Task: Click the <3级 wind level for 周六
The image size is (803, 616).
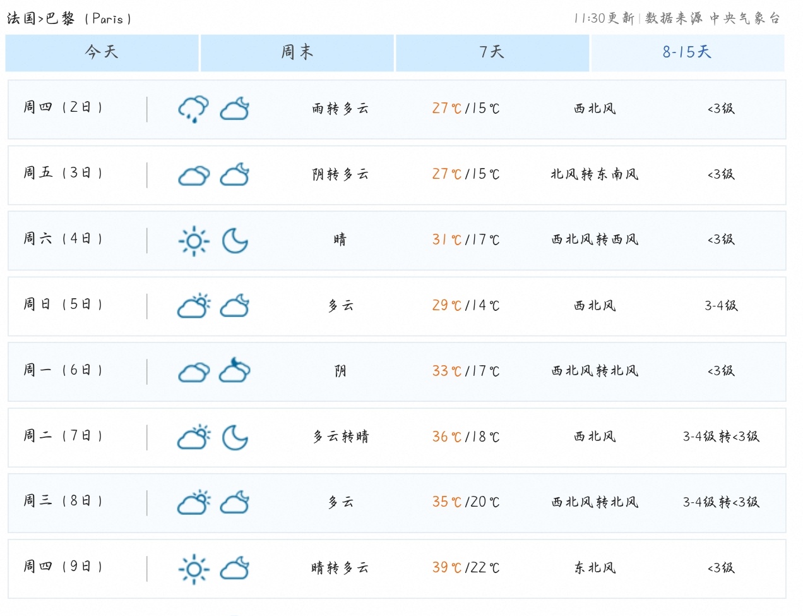Action: coord(721,240)
